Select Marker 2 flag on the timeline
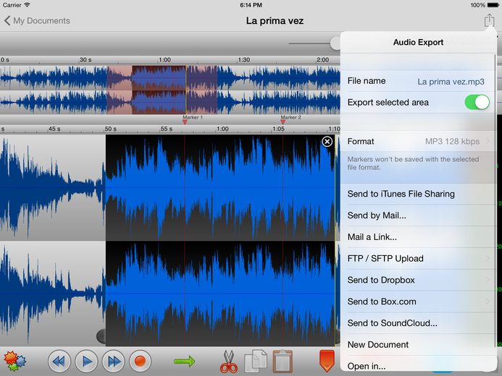Screen dimensions: 502x376 coord(283,121)
